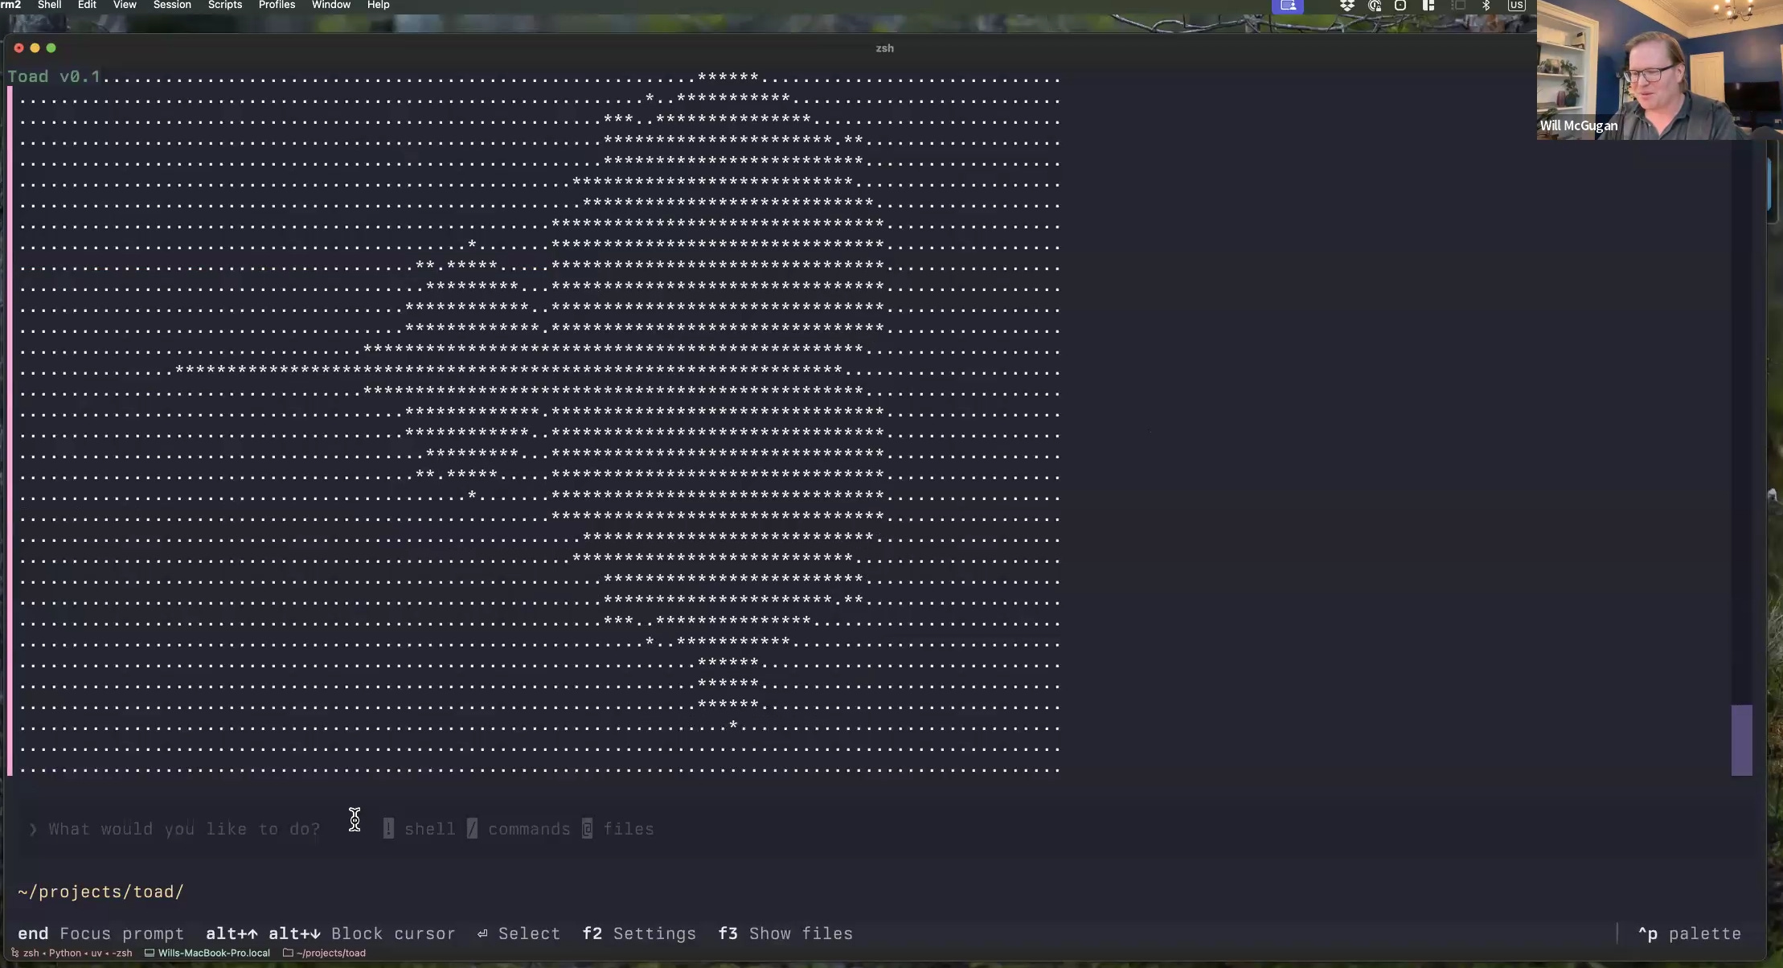Click end Focus prompt in footer

coord(100,933)
